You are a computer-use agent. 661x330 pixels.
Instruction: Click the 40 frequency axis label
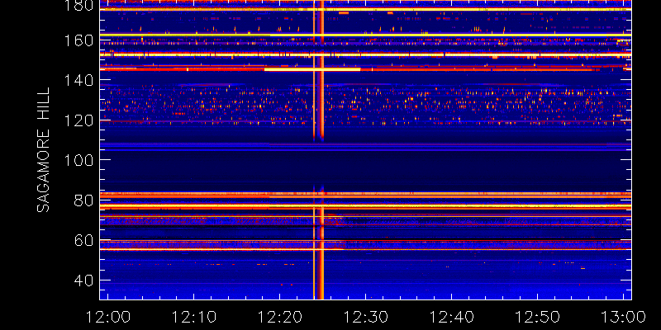pos(84,280)
